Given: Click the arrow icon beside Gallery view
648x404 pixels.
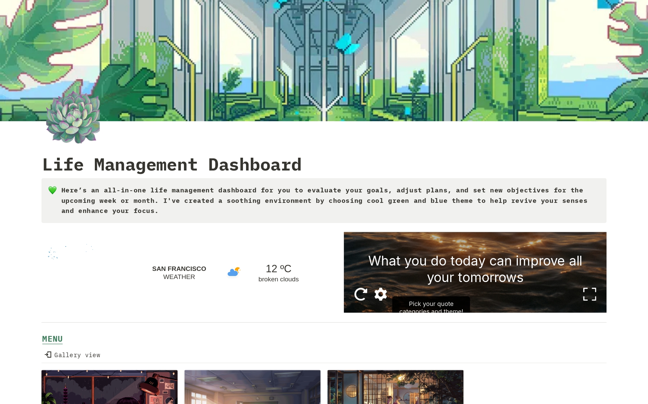Looking at the screenshot, I should [48, 355].
